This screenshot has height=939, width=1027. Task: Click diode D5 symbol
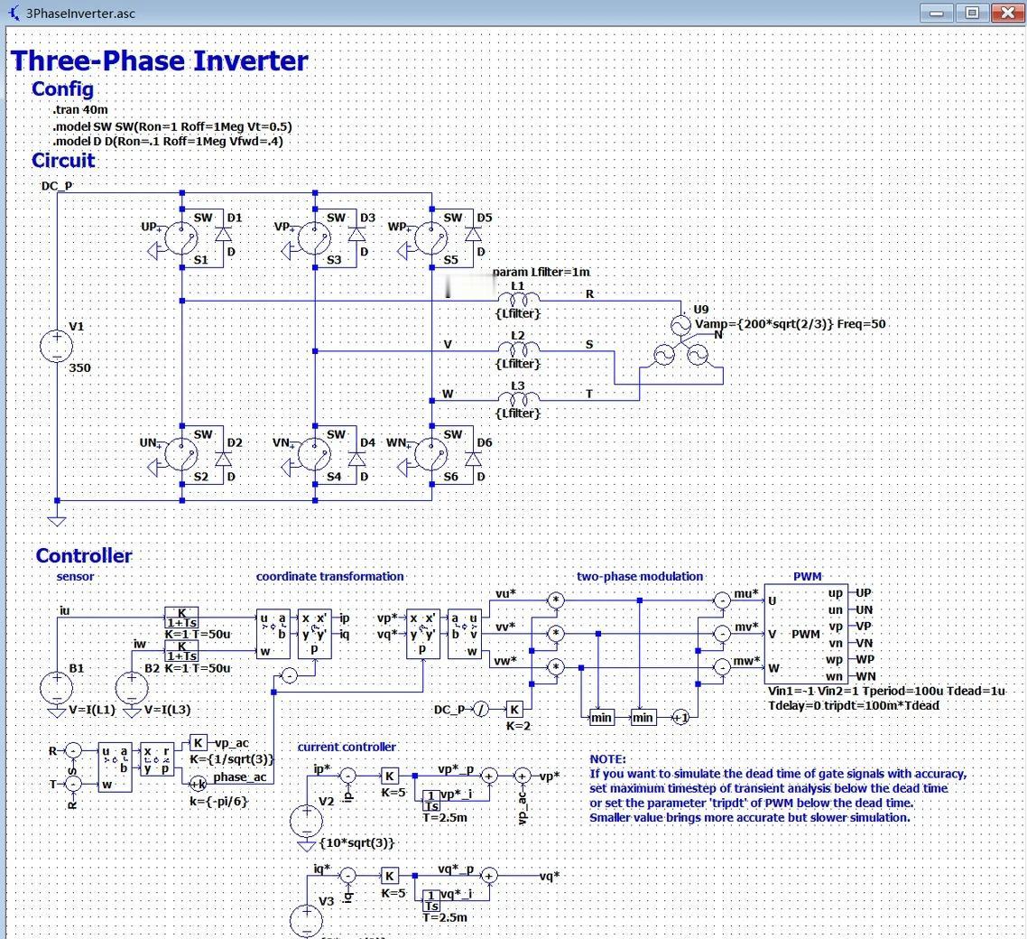coord(473,235)
